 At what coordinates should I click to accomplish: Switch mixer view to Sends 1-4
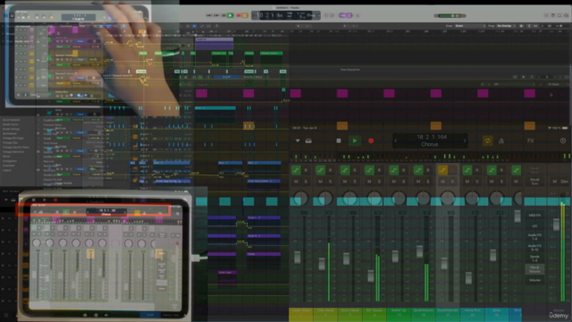coord(534,258)
